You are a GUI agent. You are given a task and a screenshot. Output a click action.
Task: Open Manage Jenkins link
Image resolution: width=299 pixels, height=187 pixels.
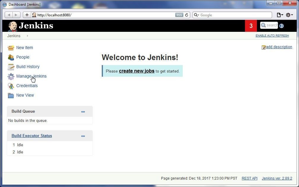[x=31, y=76]
